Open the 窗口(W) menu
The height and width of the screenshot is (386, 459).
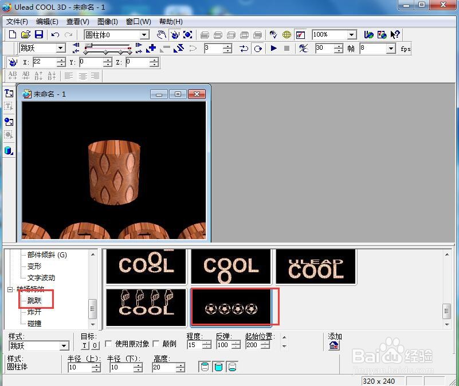(x=139, y=22)
